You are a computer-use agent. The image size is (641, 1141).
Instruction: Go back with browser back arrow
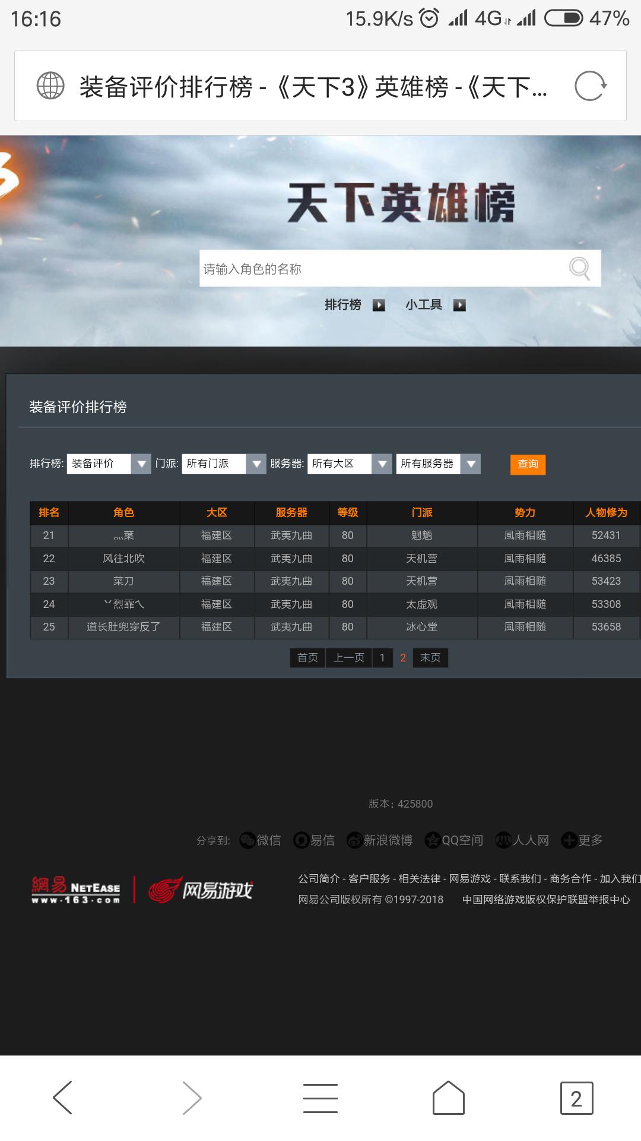click(63, 1097)
